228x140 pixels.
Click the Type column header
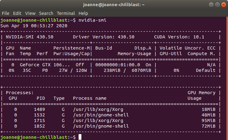coord(59,98)
